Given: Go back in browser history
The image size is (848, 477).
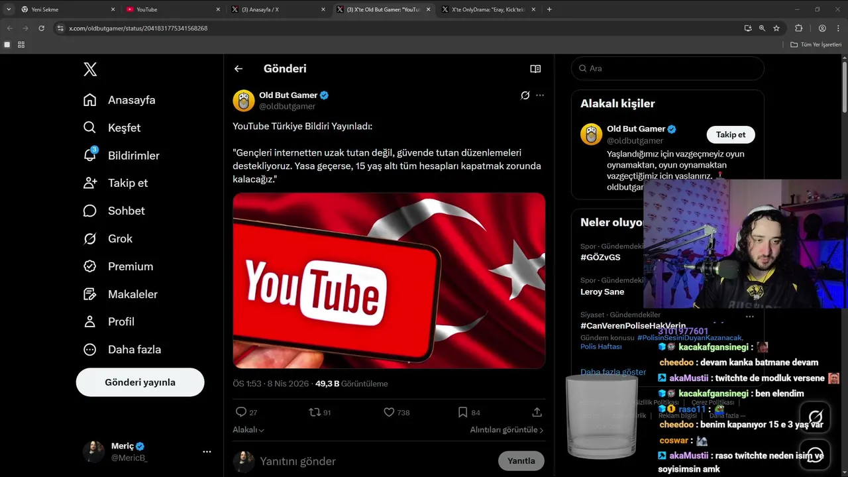Looking at the screenshot, I should pyautogui.click(x=9, y=28).
